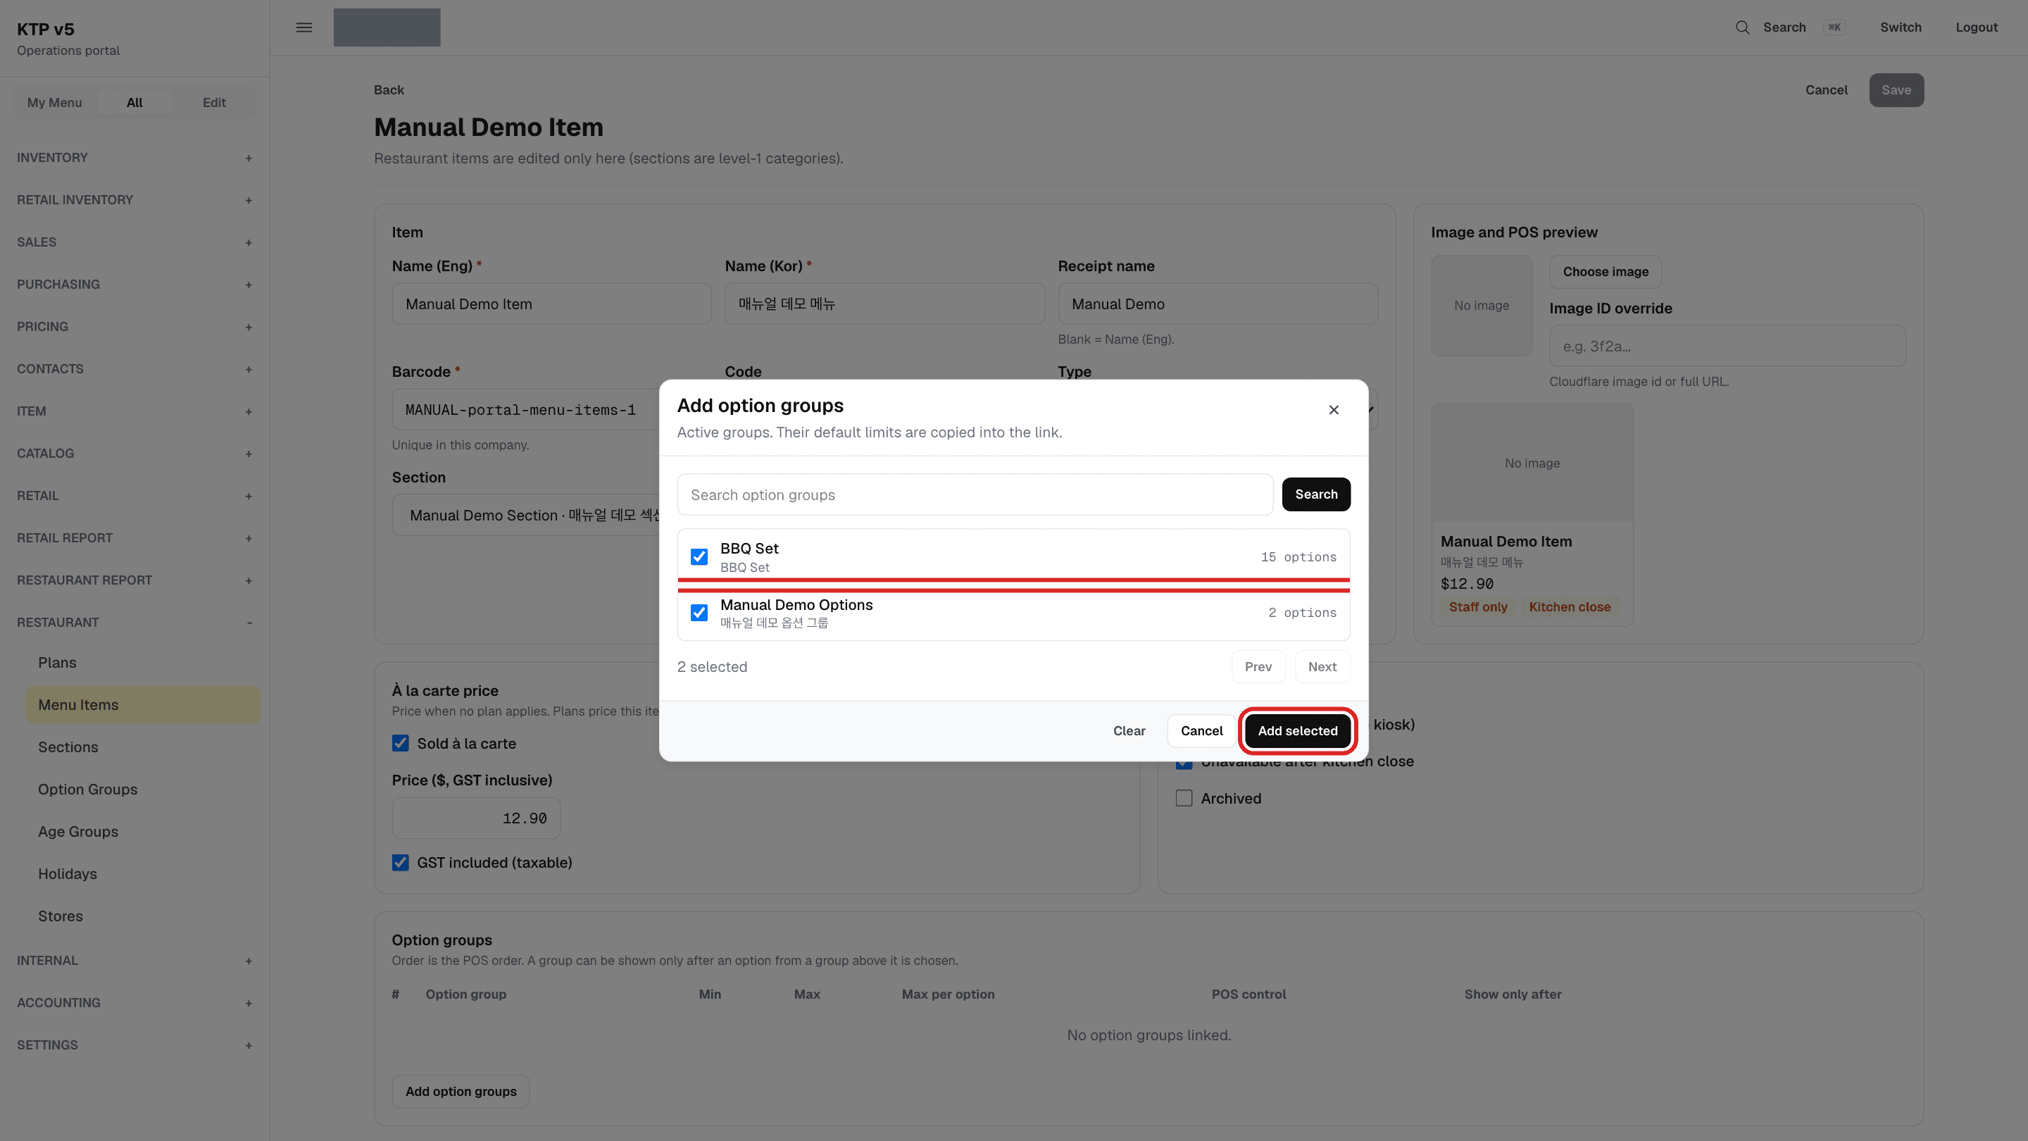This screenshot has width=2028, height=1141.
Task: Uncheck the Manual Demo Options checkbox
Action: (x=699, y=613)
